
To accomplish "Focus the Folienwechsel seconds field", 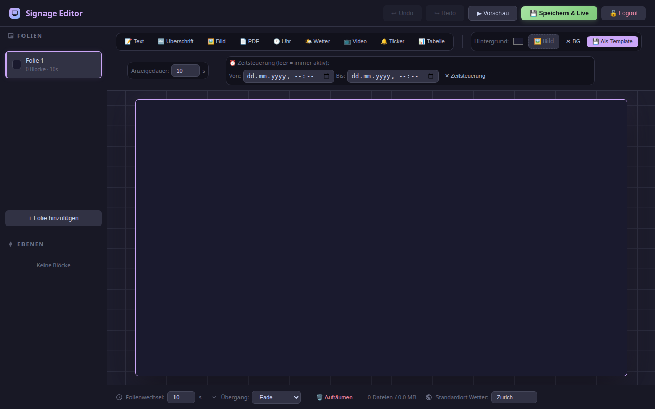I will [181, 397].
